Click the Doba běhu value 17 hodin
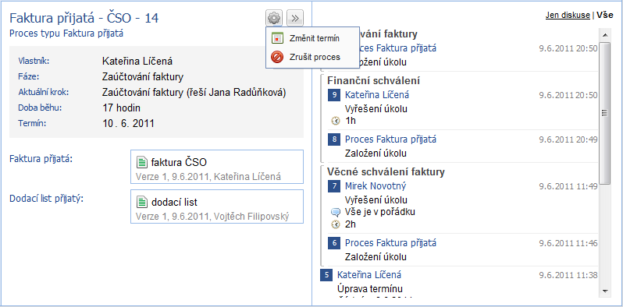Screen dimensions: 623x307 [121, 108]
